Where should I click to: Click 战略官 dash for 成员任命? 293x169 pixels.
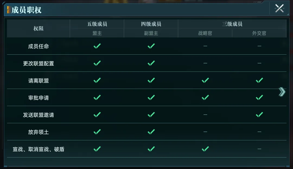(205, 46)
